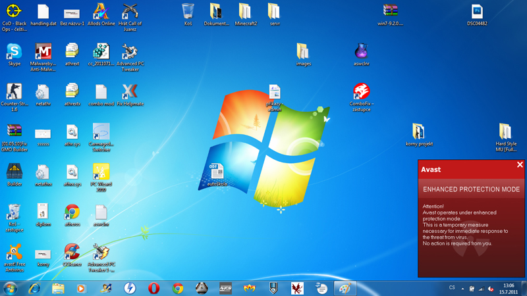Select the Bez názvu-1 desktop file
The image size is (527, 296).
pyautogui.click(x=72, y=13)
